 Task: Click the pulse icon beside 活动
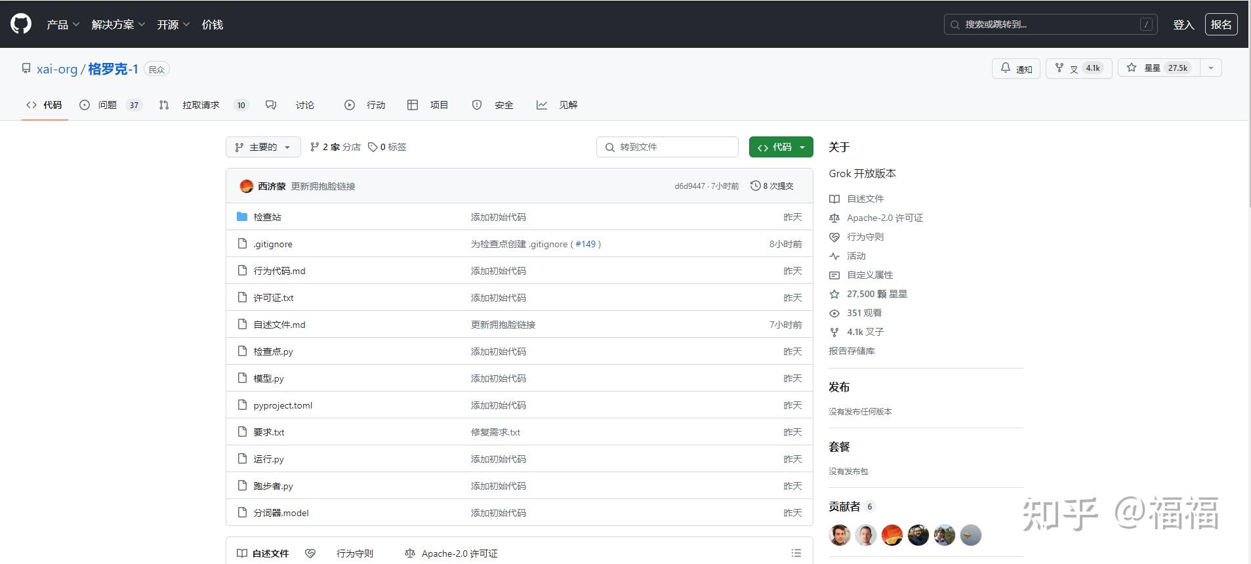pyautogui.click(x=834, y=256)
